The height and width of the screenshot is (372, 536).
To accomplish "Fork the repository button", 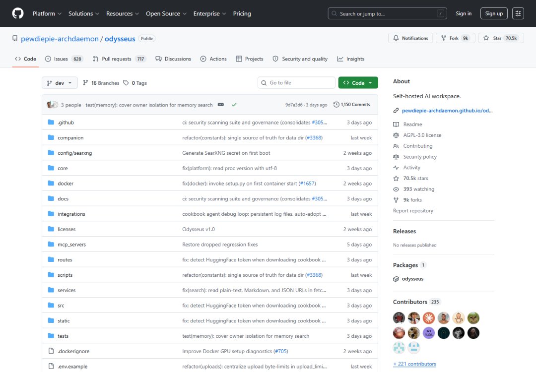I will [x=455, y=38].
